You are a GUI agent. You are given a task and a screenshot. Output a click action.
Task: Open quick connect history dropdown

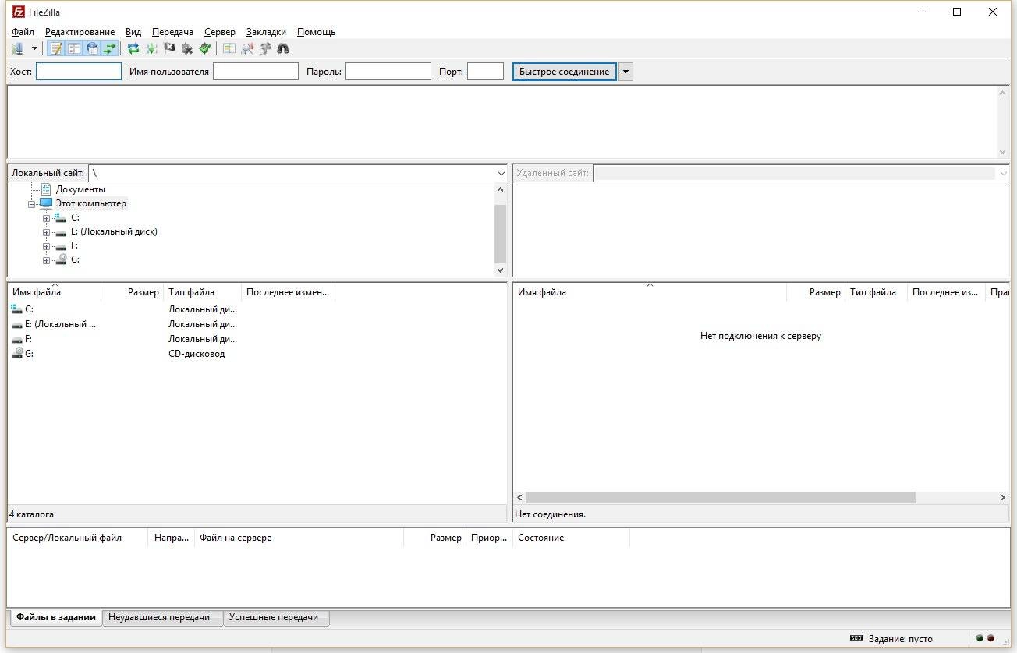click(x=625, y=72)
